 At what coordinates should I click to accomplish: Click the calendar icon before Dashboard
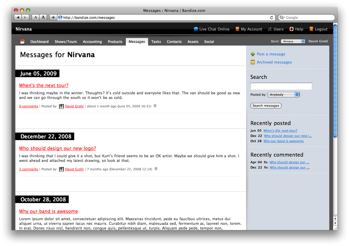22,42
